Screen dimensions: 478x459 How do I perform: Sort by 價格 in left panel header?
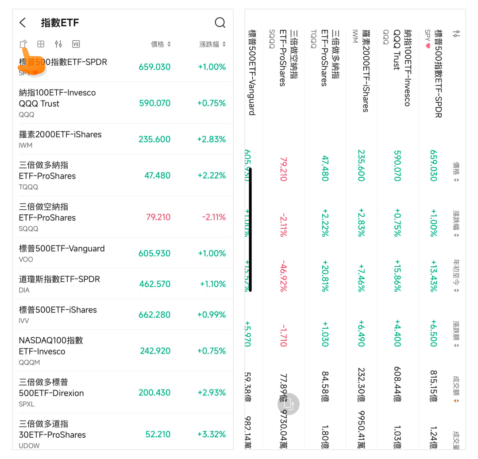(x=161, y=44)
